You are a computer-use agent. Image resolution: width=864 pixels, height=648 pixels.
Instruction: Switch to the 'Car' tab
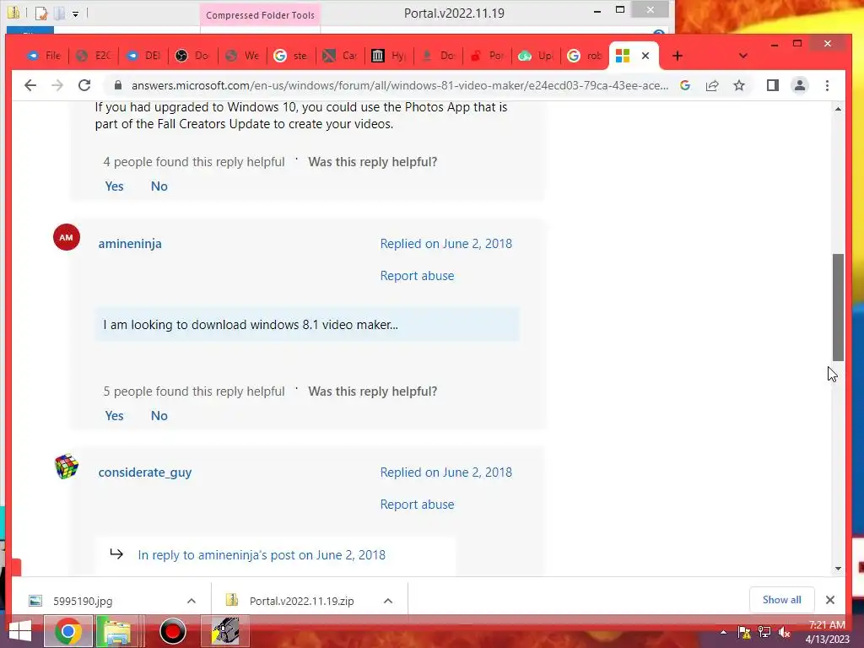[x=340, y=56]
